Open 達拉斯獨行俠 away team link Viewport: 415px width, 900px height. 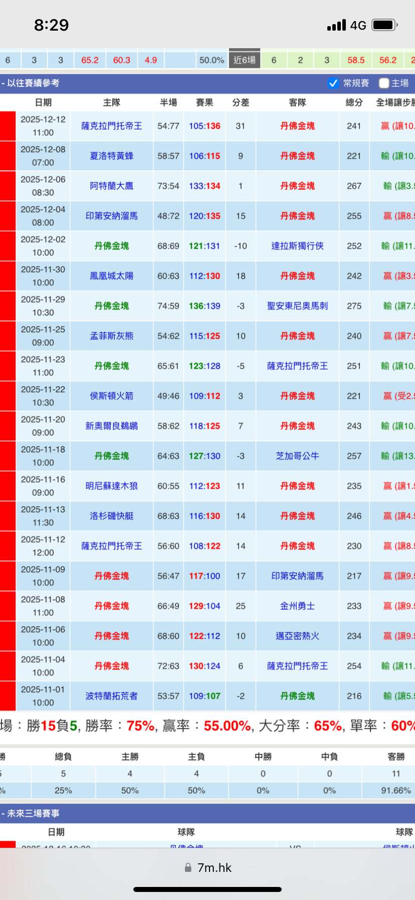click(x=297, y=246)
